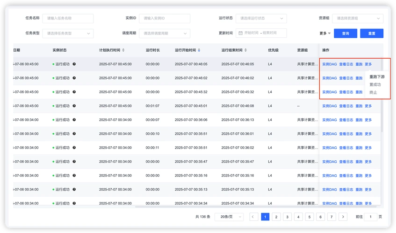Open 更多 actions for row started 00:36:06
Screen dimensions: 396x233
pyautogui.click(x=368, y=120)
